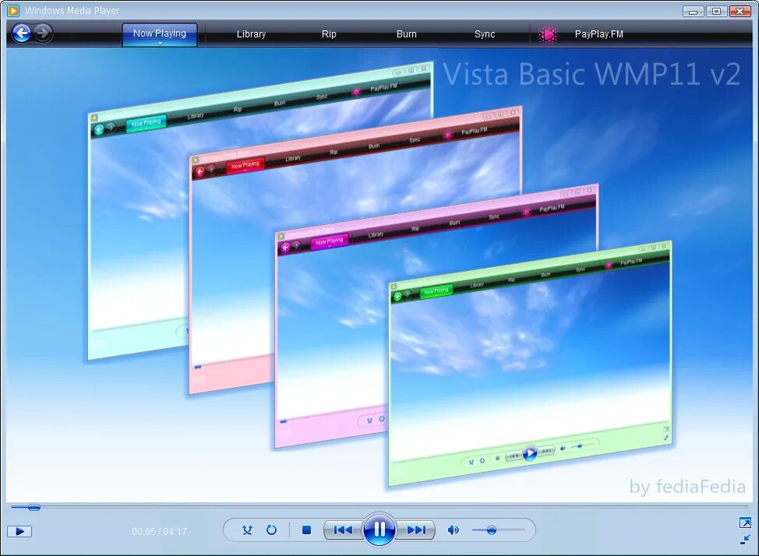The image size is (759, 556).
Task: Click the seek bar position handle
Action: click(x=34, y=507)
